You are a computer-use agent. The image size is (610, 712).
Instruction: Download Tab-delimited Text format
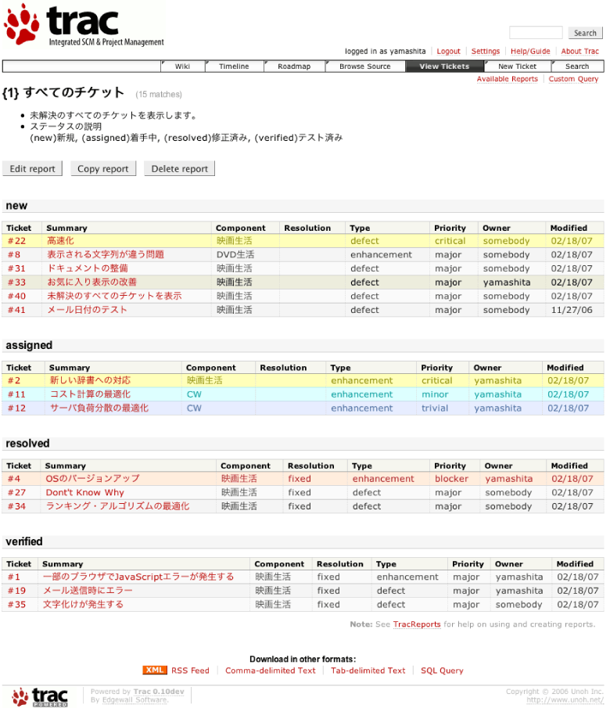[x=368, y=671]
